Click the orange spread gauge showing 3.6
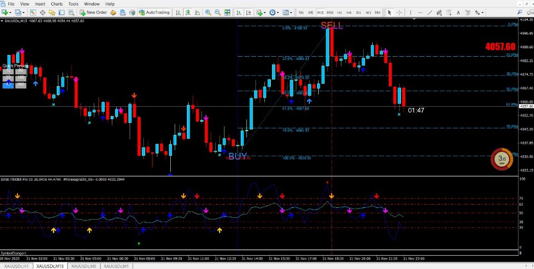 point(502,159)
